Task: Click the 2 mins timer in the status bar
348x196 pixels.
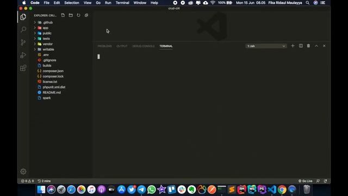Action: [44, 181]
